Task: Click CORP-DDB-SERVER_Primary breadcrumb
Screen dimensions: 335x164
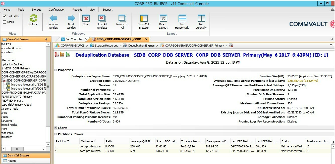Action: point(194,46)
